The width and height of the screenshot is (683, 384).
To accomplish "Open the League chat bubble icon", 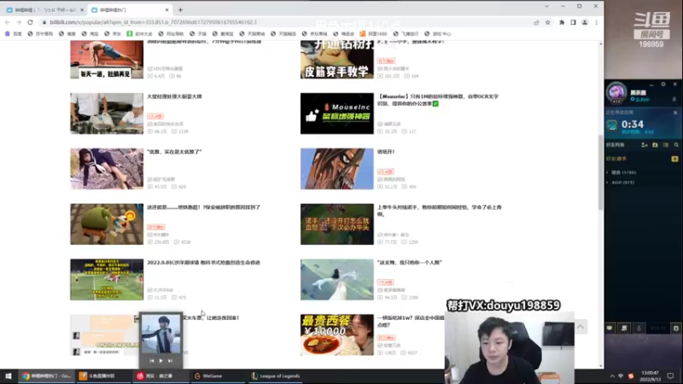I will 610,329.
